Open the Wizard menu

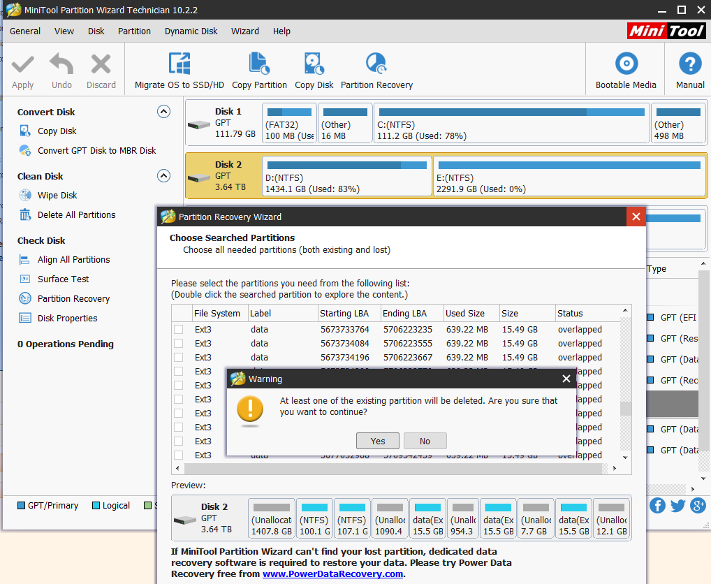point(245,31)
